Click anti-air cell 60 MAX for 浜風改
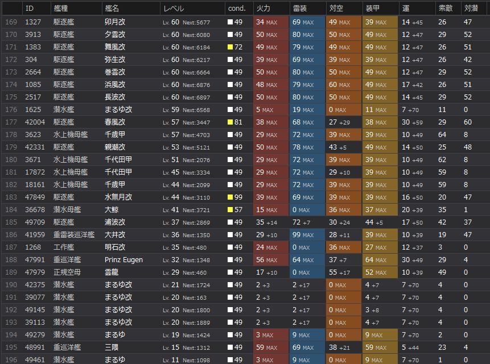The image size is (490, 364). point(343,85)
